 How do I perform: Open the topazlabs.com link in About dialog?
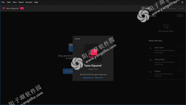coord(88,78)
